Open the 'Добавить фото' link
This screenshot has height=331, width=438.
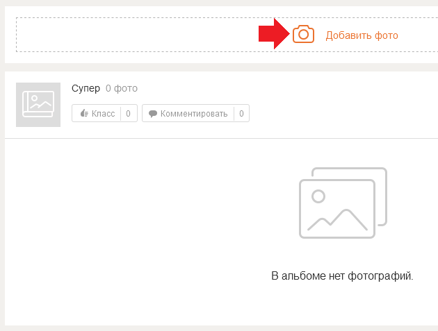tap(362, 35)
